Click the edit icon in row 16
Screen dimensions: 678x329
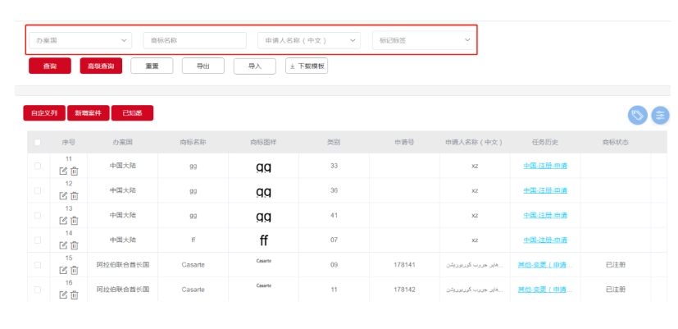click(x=63, y=295)
